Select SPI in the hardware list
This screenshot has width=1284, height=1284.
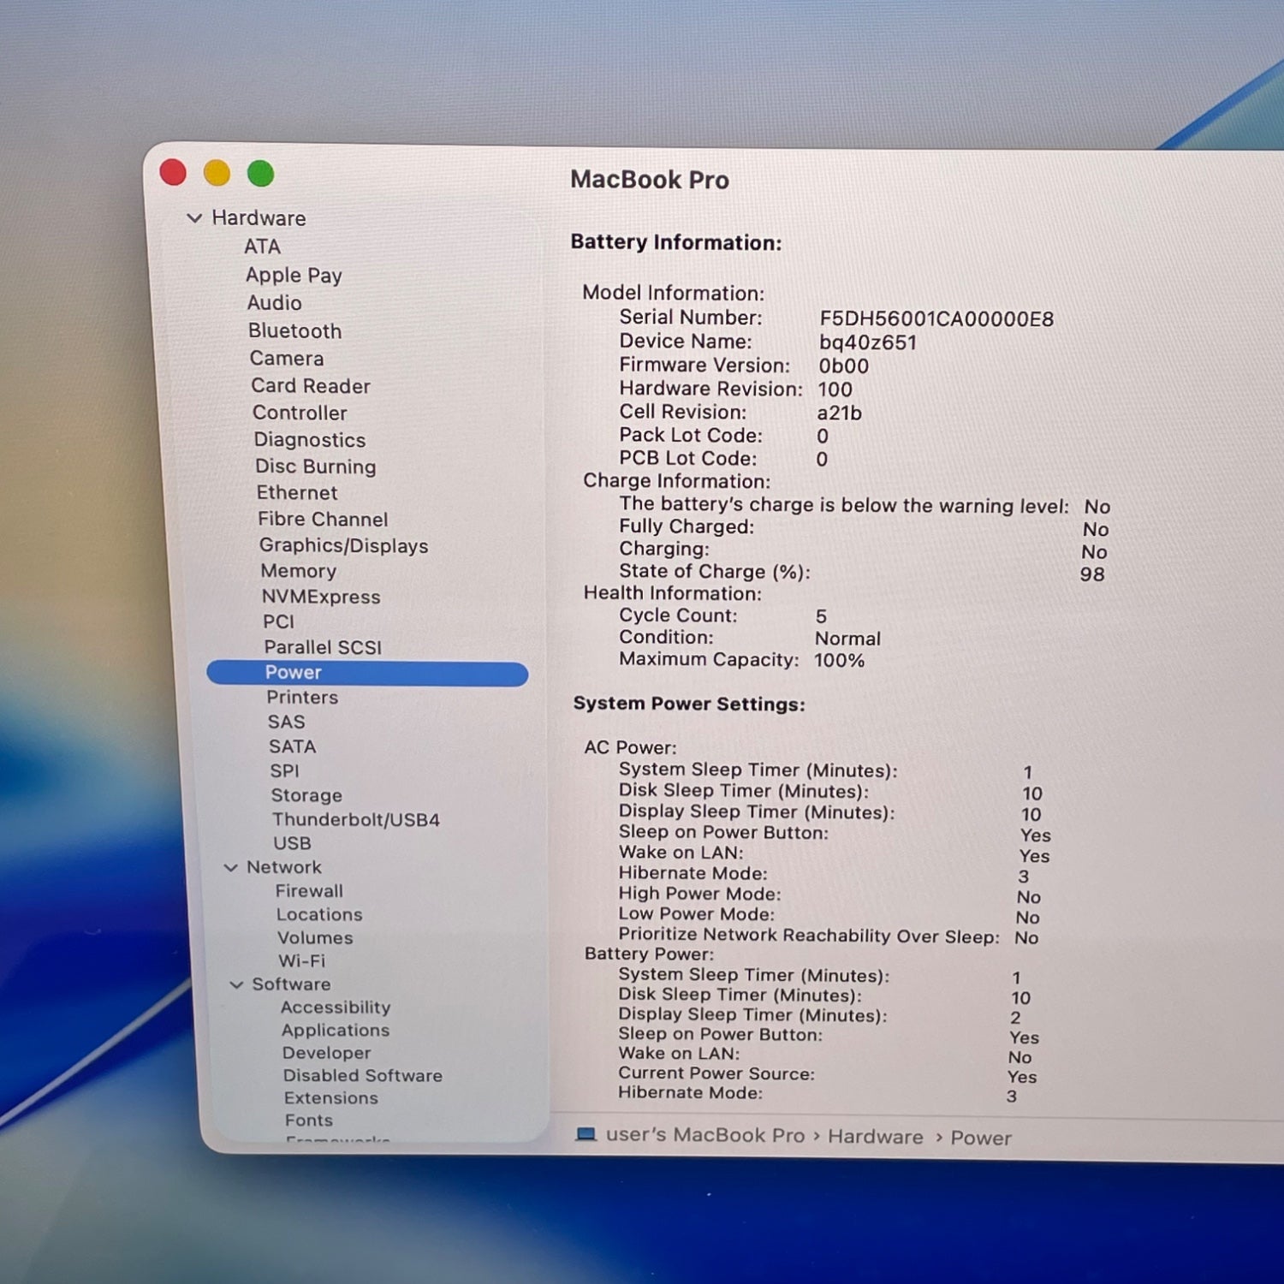(x=284, y=771)
